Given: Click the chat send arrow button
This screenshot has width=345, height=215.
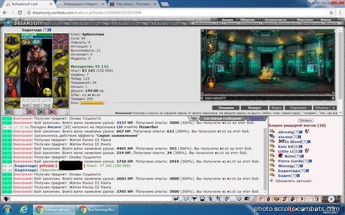Looking at the screenshot, I should (176, 199).
